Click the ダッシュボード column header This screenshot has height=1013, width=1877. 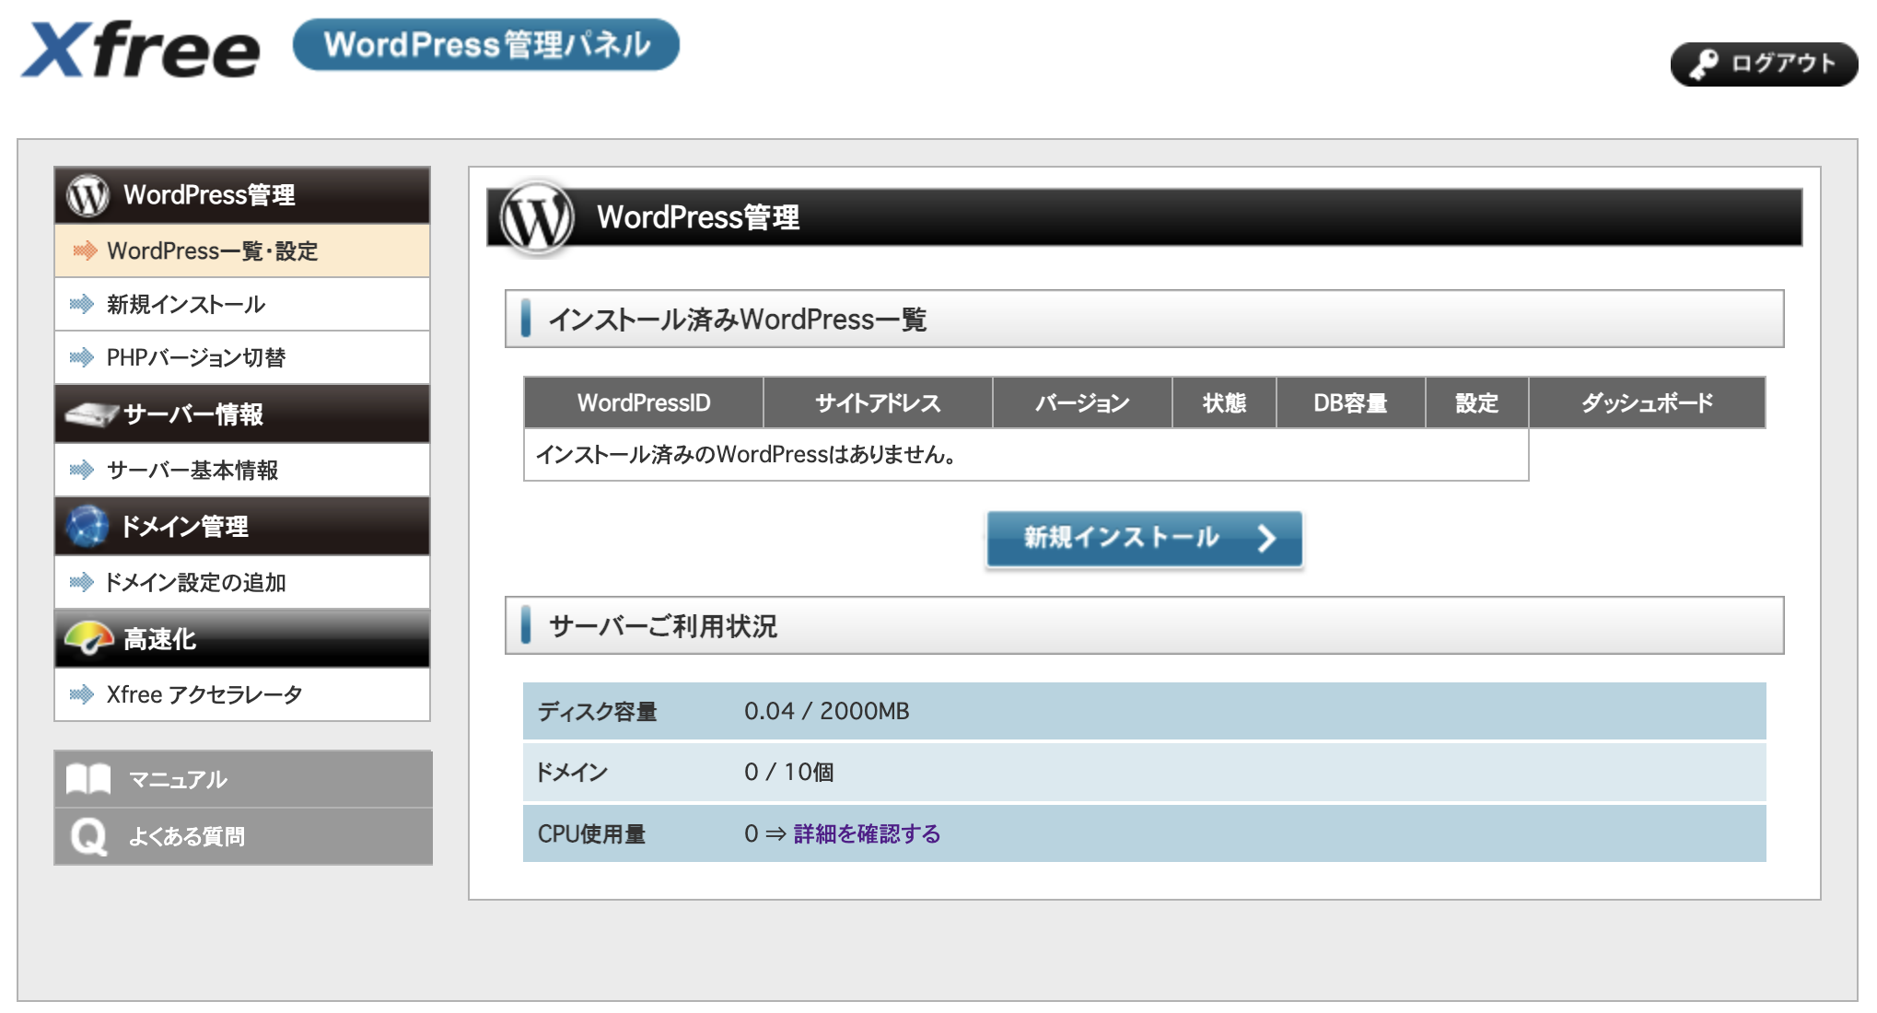point(1650,402)
